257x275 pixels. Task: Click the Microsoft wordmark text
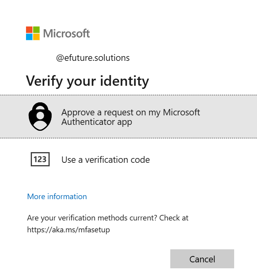coord(67,33)
